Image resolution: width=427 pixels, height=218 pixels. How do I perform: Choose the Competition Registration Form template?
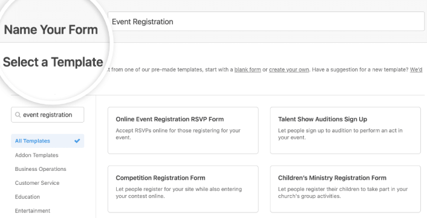[183, 189]
